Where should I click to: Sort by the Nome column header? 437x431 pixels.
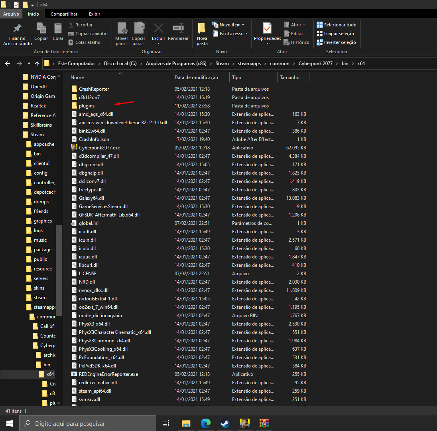[77, 77]
